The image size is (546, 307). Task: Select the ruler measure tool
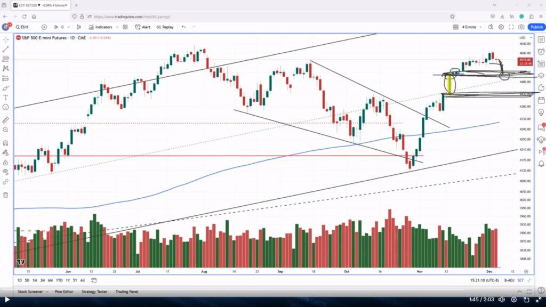[5, 120]
